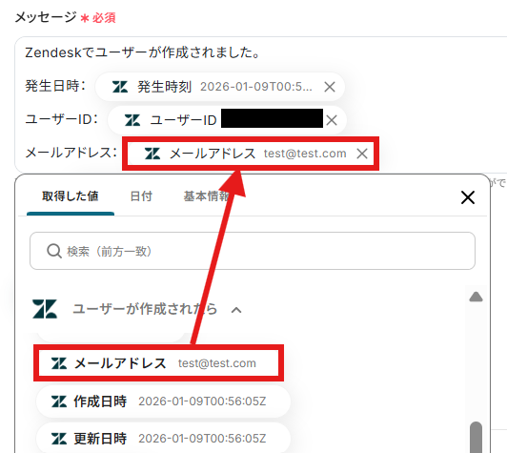Remove the 発生時刻 chip with its X
Viewport: 507px width, 453px height.
click(330, 87)
